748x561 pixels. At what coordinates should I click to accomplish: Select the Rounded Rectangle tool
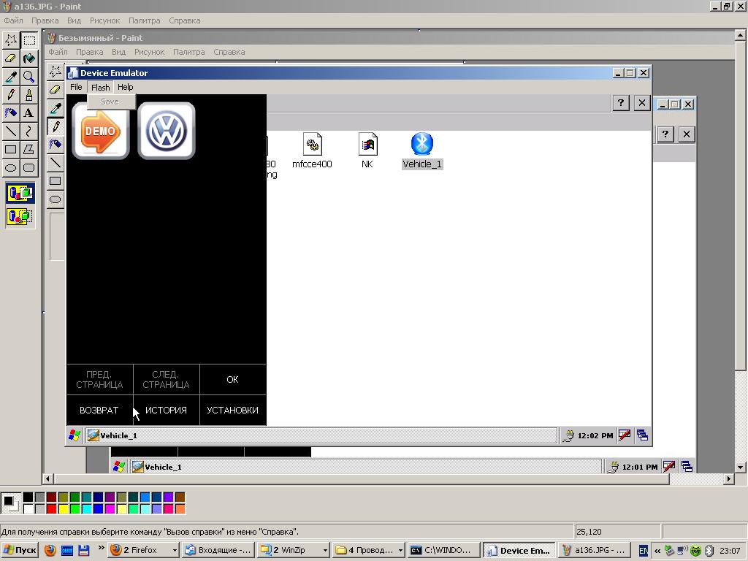pyautogui.click(x=28, y=168)
